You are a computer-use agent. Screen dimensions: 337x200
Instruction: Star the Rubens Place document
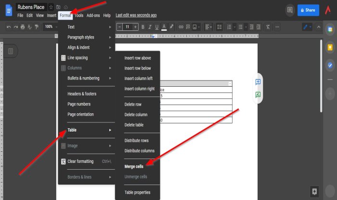[x=51, y=7]
